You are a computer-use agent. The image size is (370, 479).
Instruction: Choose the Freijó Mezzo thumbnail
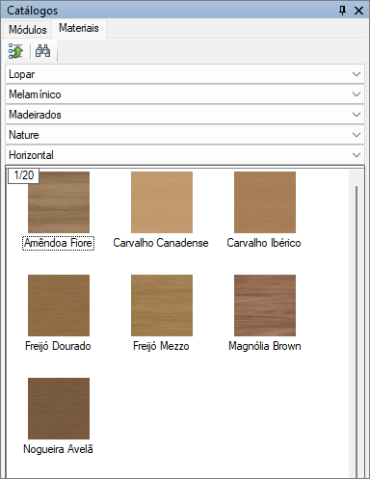162,306
